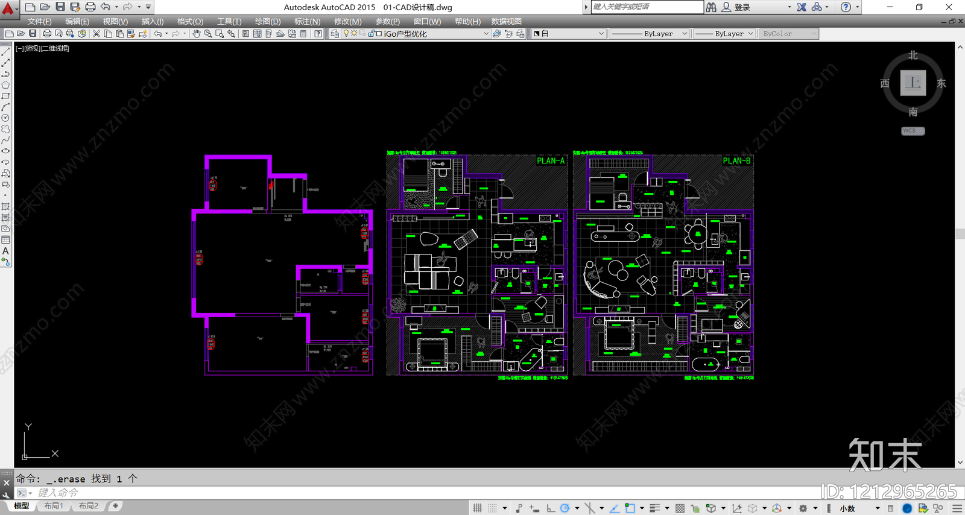Open the color control dropdown 白
The height and width of the screenshot is (515, 965).
pyautogui.click(x=568, y=34)
